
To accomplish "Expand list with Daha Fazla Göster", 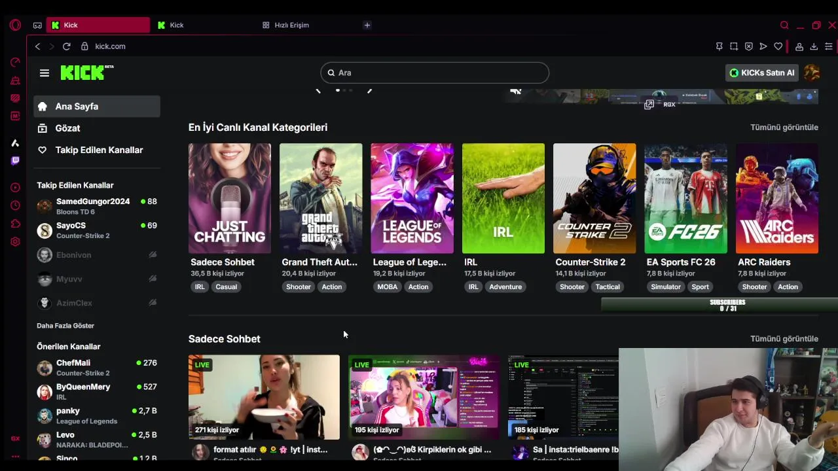I will [65, 325].
